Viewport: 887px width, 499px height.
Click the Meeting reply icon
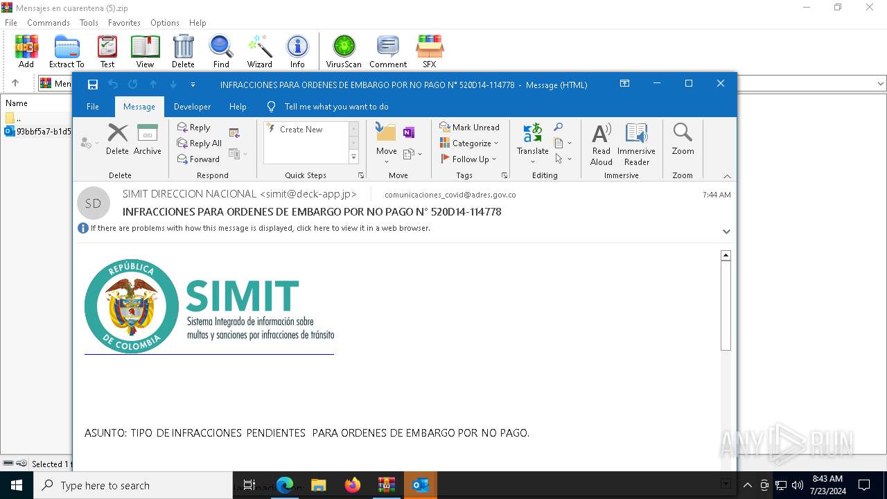tap(234, 133)
